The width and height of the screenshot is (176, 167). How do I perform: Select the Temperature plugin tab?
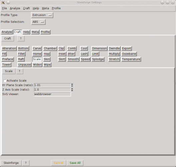pos(131,59)
